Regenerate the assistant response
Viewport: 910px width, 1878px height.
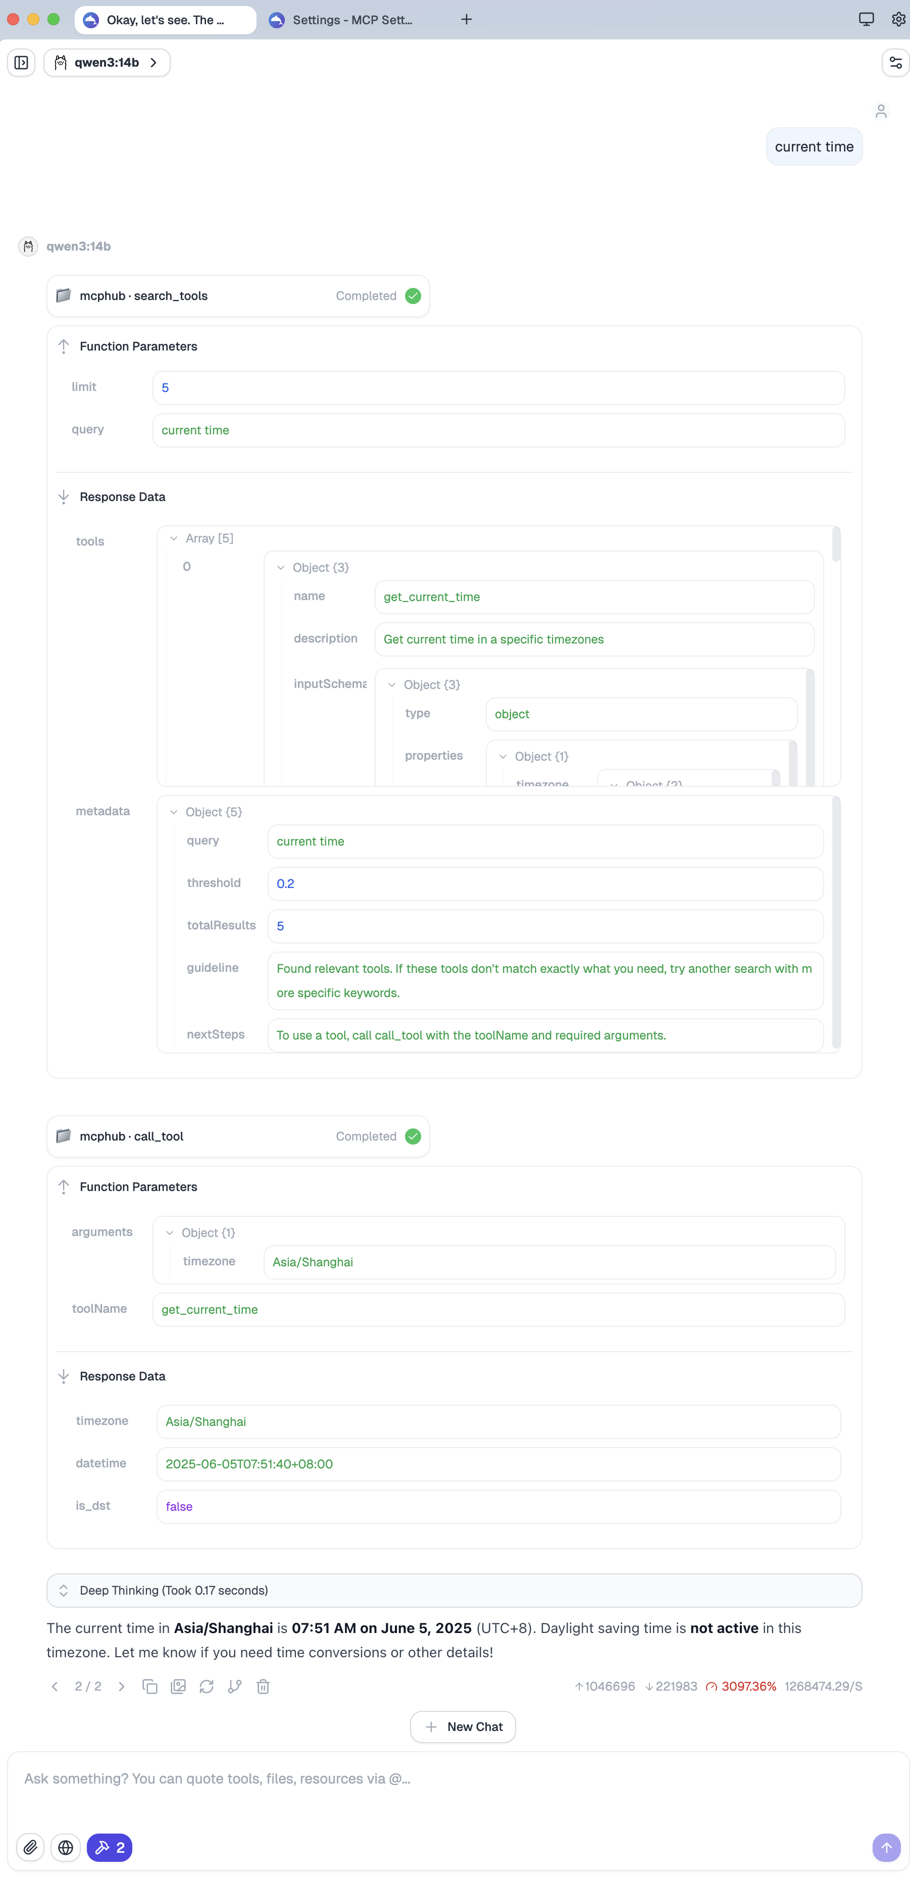tap(207, 1686)
